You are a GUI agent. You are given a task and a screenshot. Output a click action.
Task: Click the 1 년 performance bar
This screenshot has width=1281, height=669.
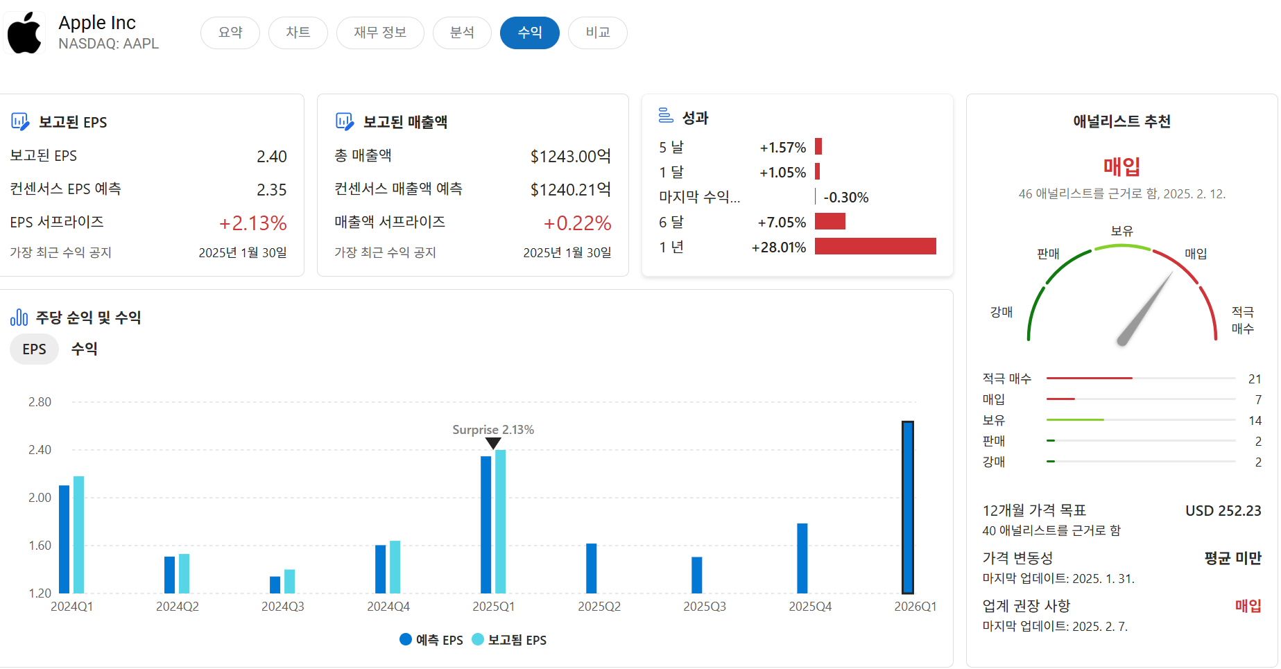click(x=875, y=246)
